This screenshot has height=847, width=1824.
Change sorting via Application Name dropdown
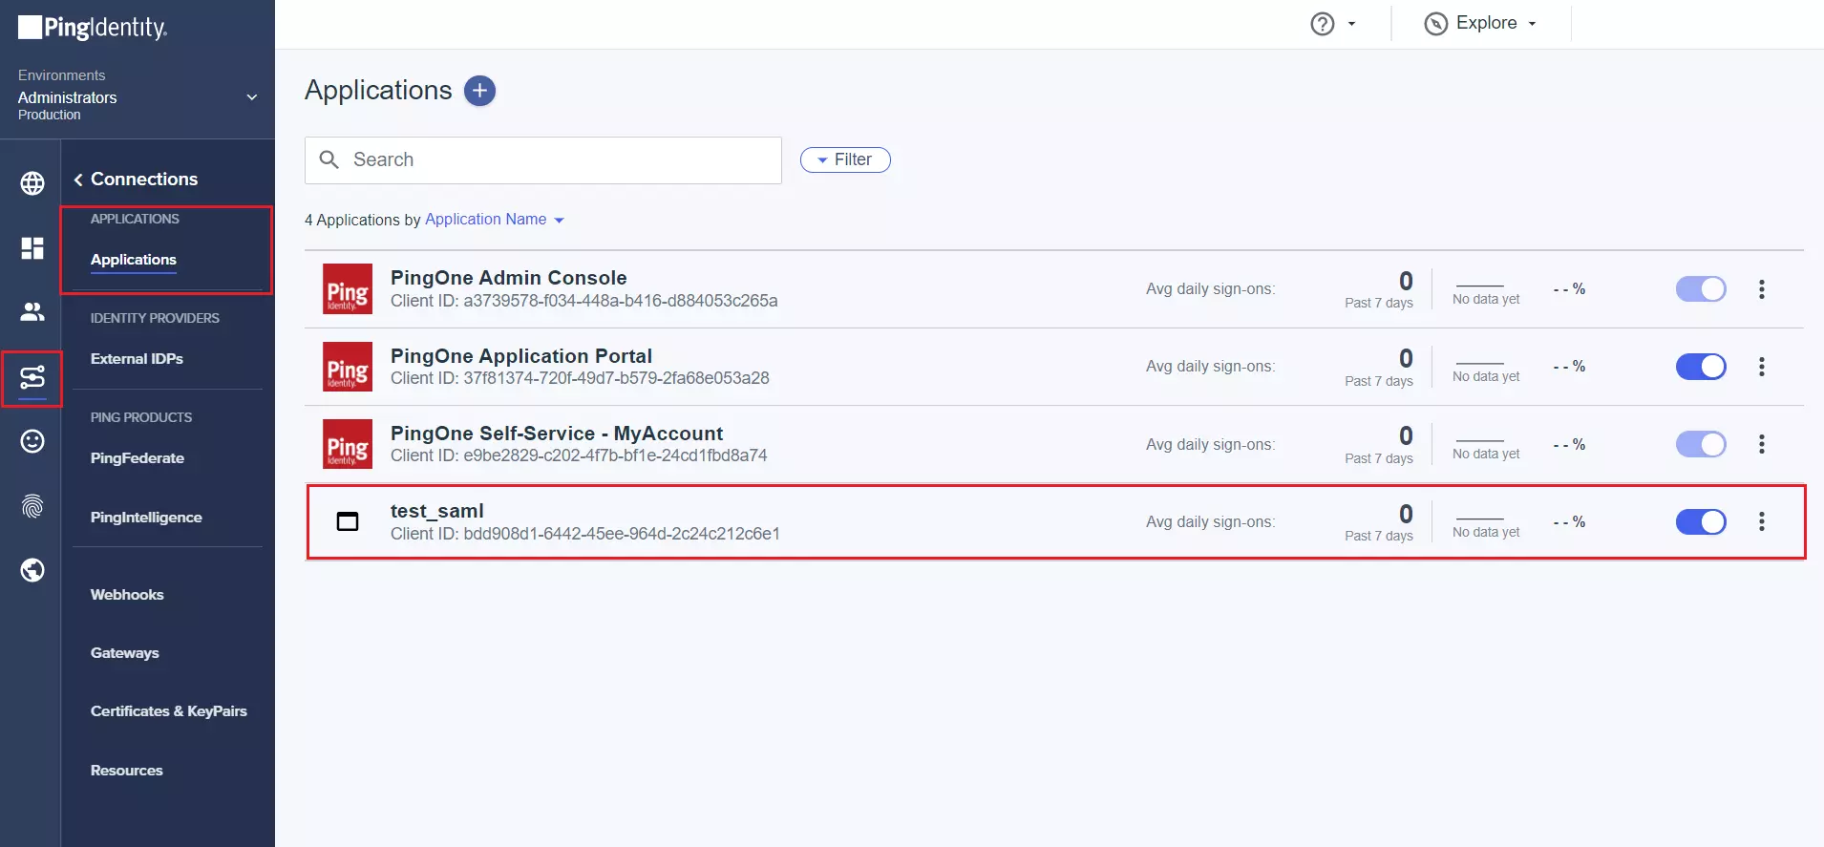[495, 220]
